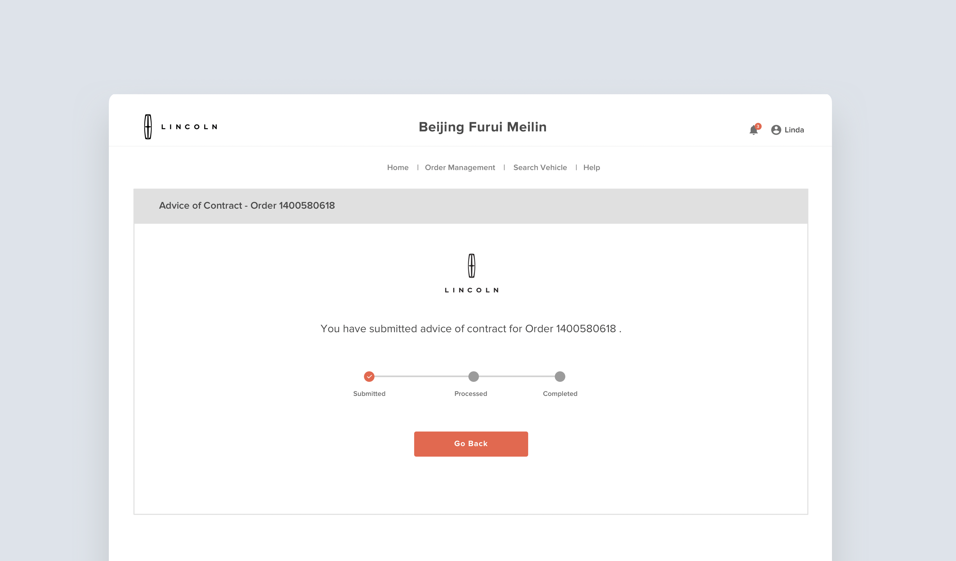Image resolution: width=956 pixels, height=561 pixels.
Task: Click the Advice of Contract order heading
Action: coord(247,206)
